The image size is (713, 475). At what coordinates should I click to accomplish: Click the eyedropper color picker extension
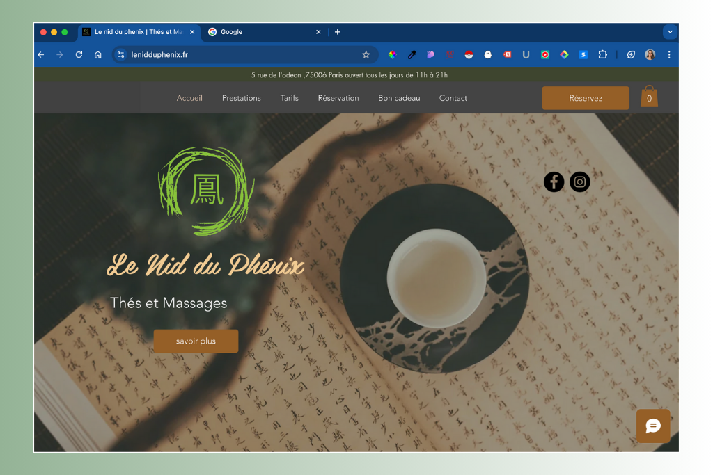coord(412,54)
